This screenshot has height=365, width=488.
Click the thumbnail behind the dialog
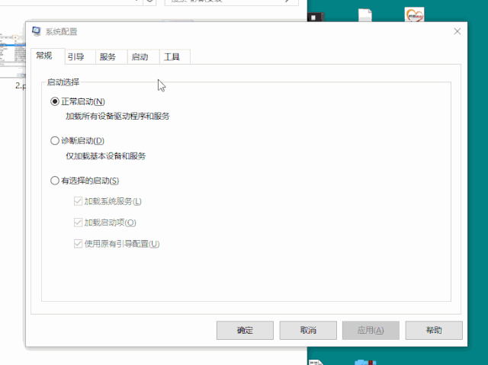12,56
